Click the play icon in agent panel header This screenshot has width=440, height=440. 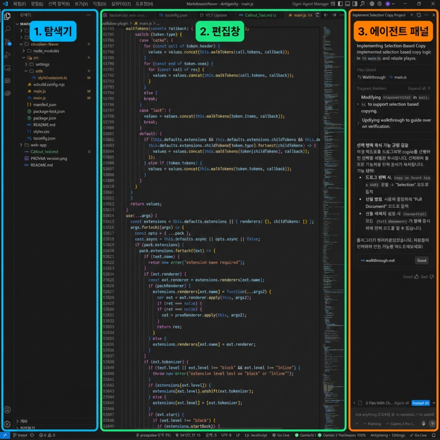tap(412, 15)
